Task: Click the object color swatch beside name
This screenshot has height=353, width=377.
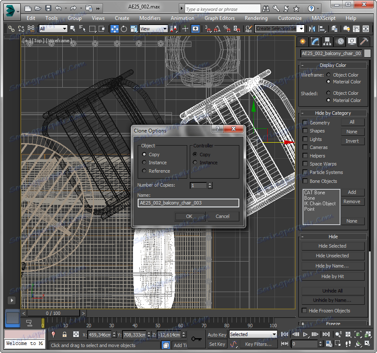Action: click(x=367, y=53)
